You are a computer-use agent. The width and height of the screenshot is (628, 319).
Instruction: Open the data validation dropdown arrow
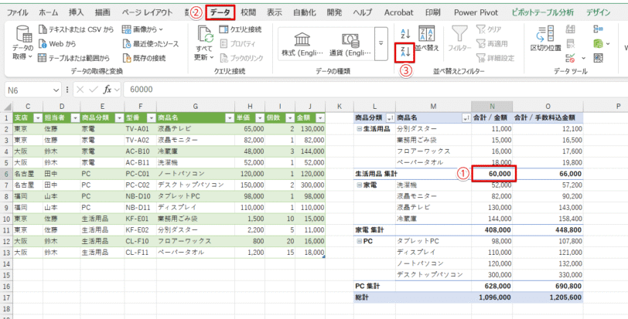click(583, 59)
